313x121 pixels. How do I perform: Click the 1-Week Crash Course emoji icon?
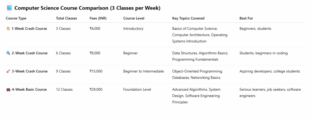(8, 28)
